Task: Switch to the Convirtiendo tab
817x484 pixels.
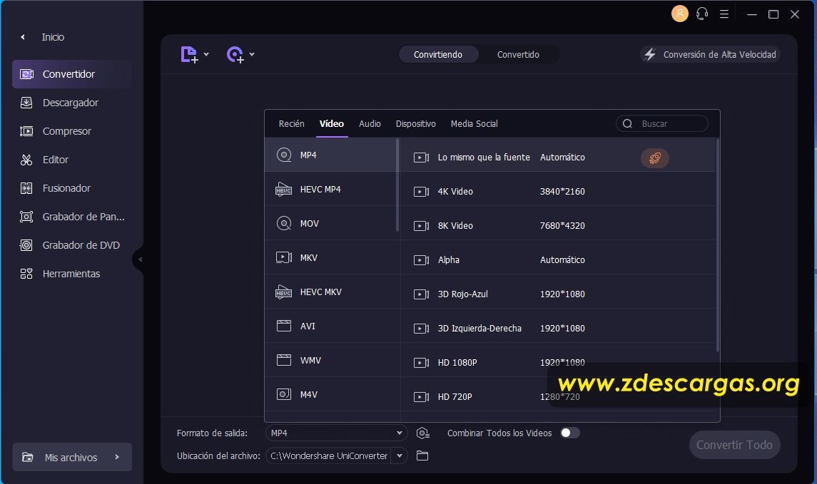Action: 438,55
